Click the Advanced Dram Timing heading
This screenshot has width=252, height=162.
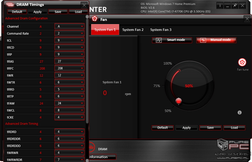22,124
